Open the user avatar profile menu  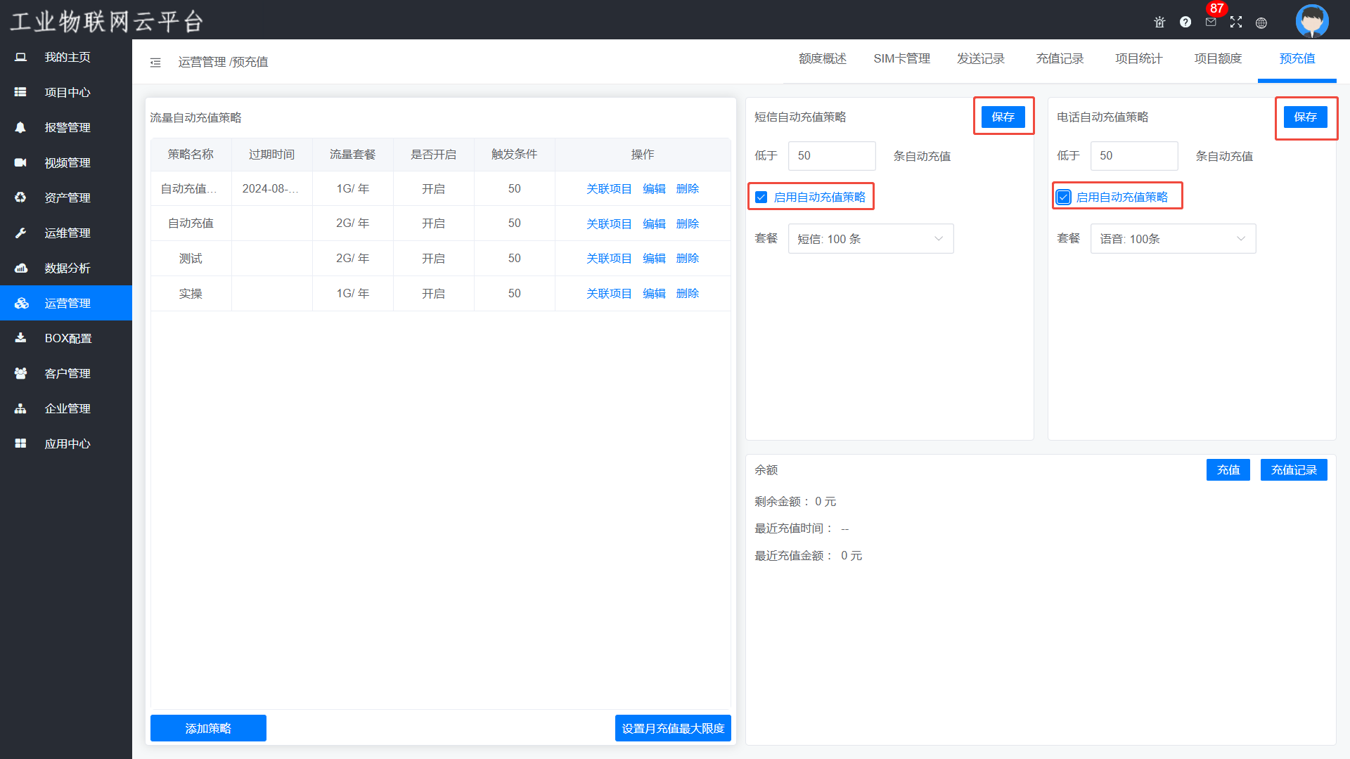pyautogui.click(x=1312, y=21)
